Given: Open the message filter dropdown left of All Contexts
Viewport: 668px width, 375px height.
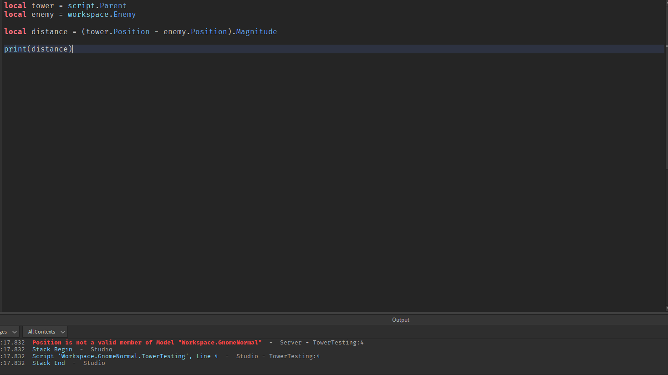Looking at the screenshot, I should coord(8,332).
